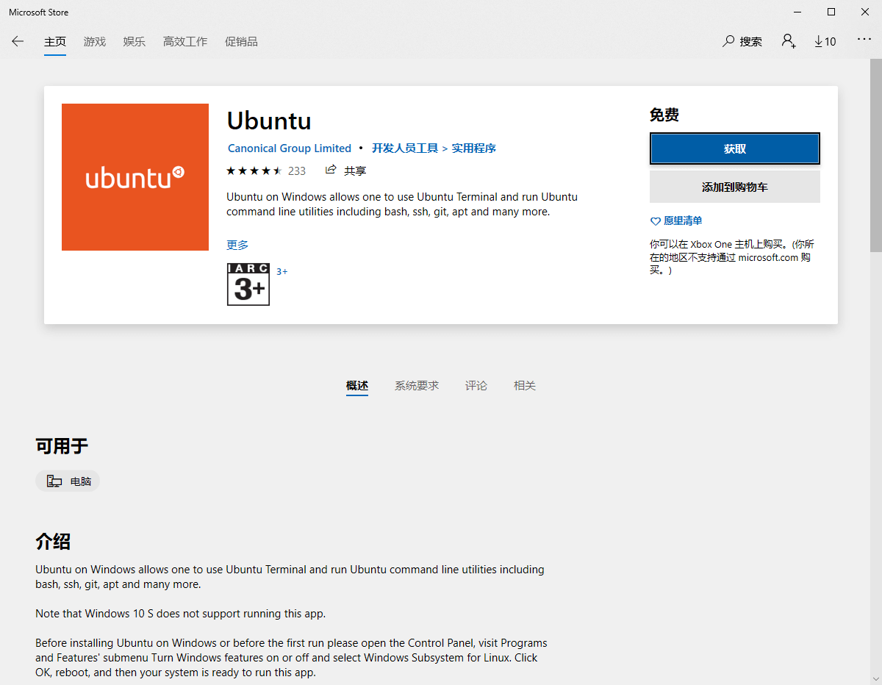
Task: Switch to the 娱乐 tab
Action: pos(135,42)
